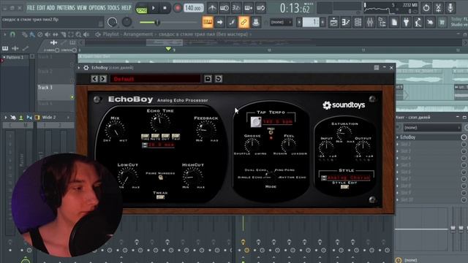Toggle the metronome icon

click(x=212, y=8)
